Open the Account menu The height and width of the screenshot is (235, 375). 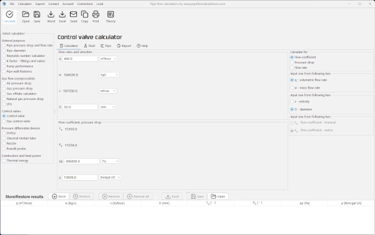click(68, 4)
